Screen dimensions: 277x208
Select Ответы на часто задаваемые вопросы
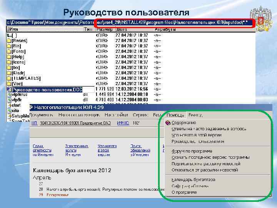pos(209,129)
